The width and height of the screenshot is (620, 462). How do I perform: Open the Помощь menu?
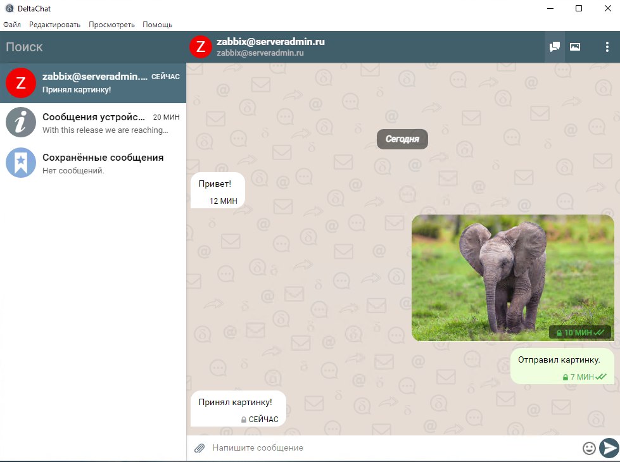click(x=157, y=25)
